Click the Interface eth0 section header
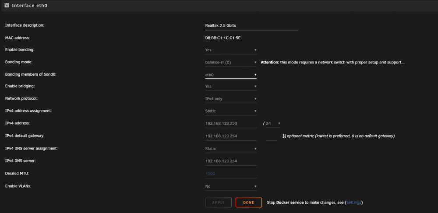438x213 pixels. pyautogui.click(x=219, y=6)
